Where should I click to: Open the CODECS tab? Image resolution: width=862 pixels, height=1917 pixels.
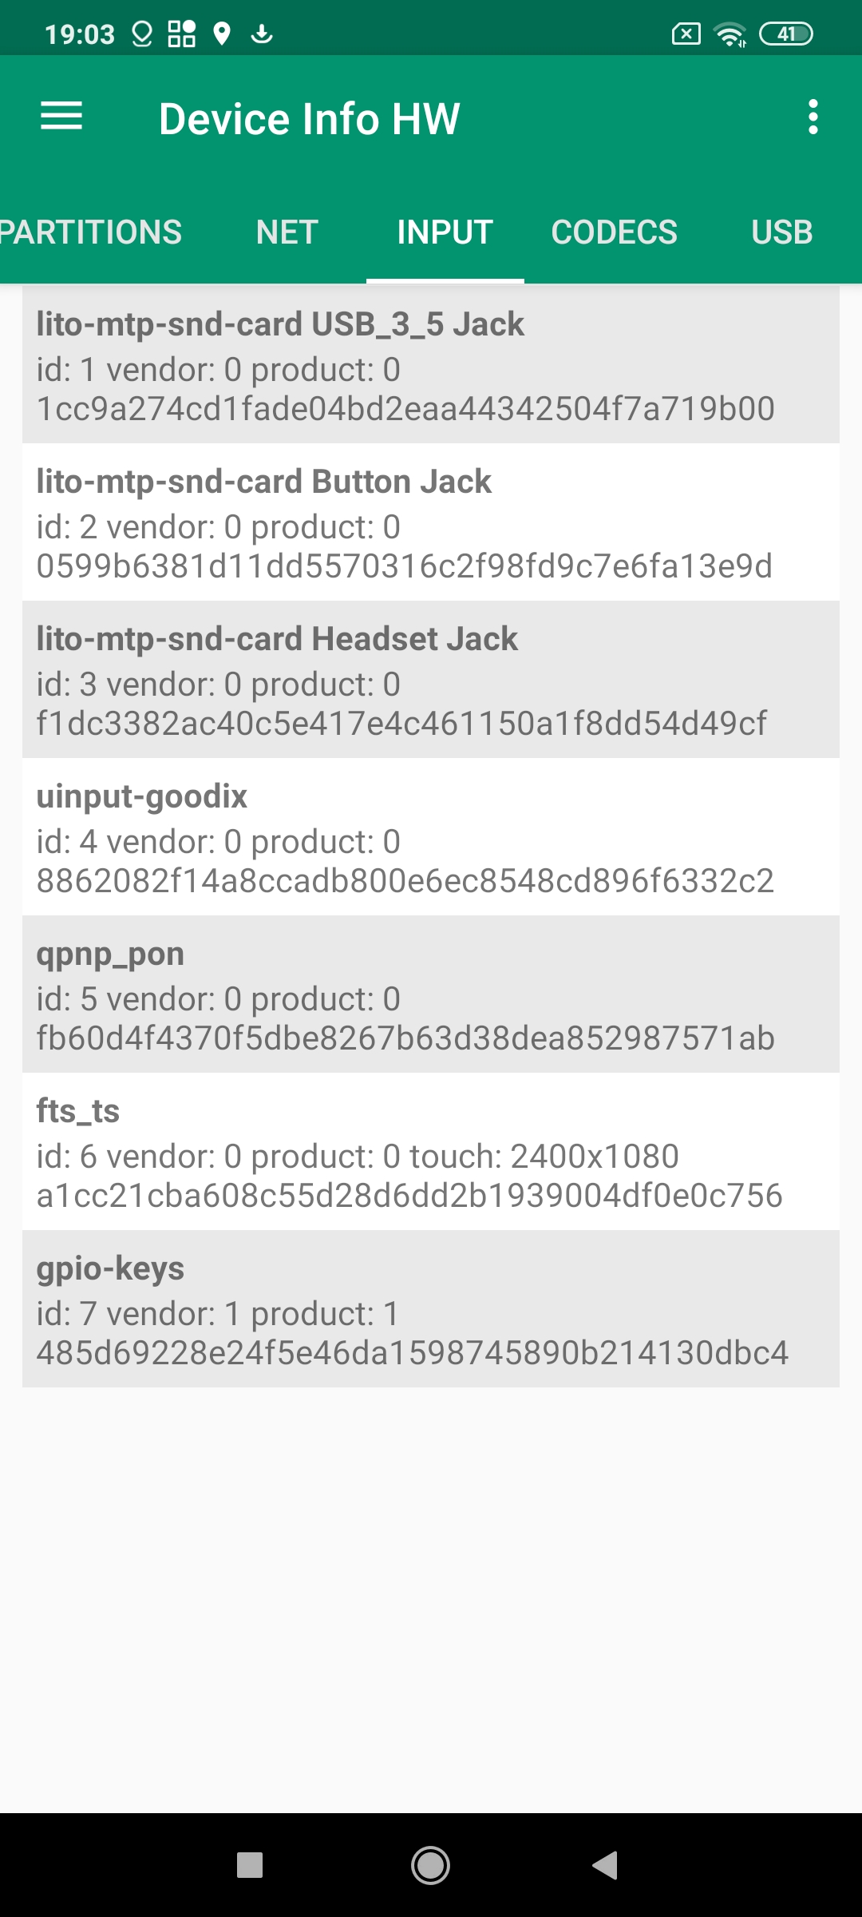pos(614,232)
